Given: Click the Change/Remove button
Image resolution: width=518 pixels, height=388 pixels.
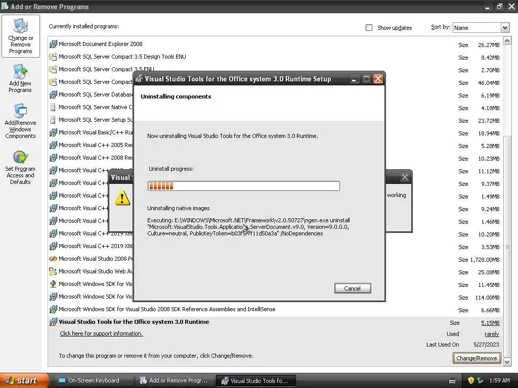Looking at the screenshot, I should pyautogui.click(x=477, y=358).
